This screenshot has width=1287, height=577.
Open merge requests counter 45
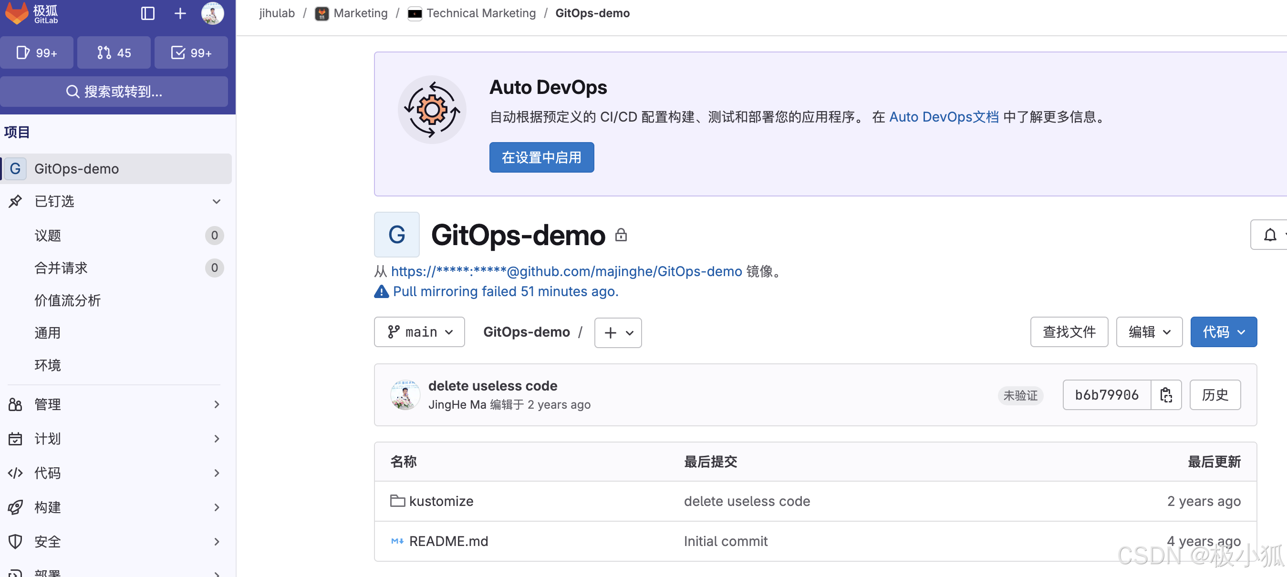coord(114,52)
